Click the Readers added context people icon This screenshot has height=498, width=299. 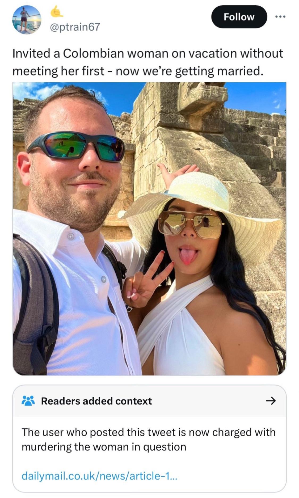pyautogui.click(x=28, y=401)
